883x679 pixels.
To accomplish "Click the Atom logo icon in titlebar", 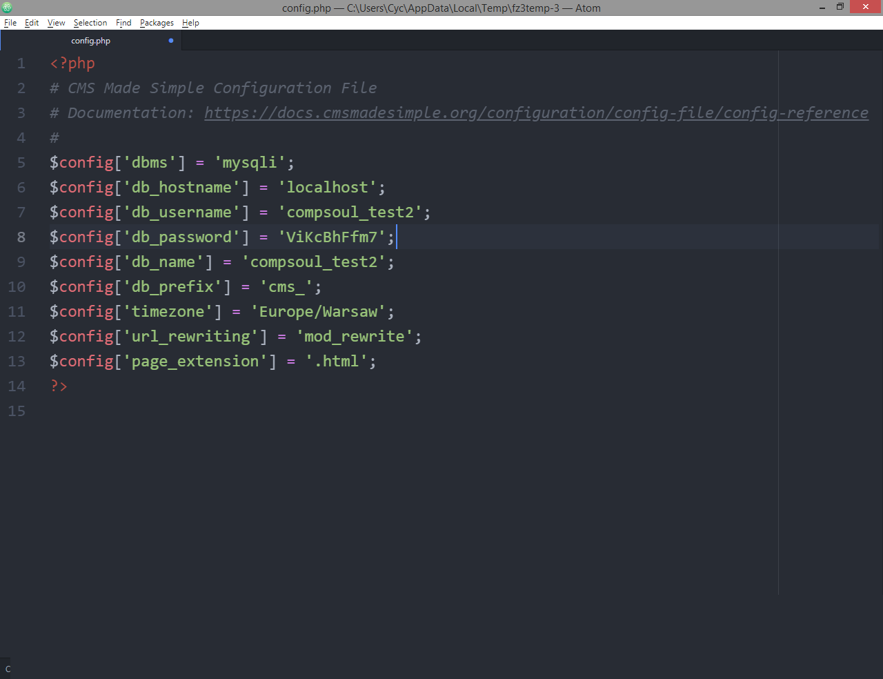I will (6, 7).
